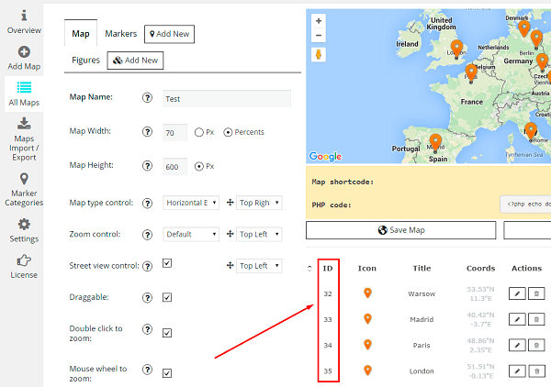Select the Street View pegman icon

coord(319,54)
